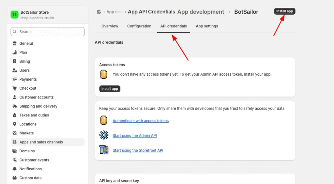Open Authenticate with access tokens link
The width and height of the screenshot is (334, 184).
141,121
